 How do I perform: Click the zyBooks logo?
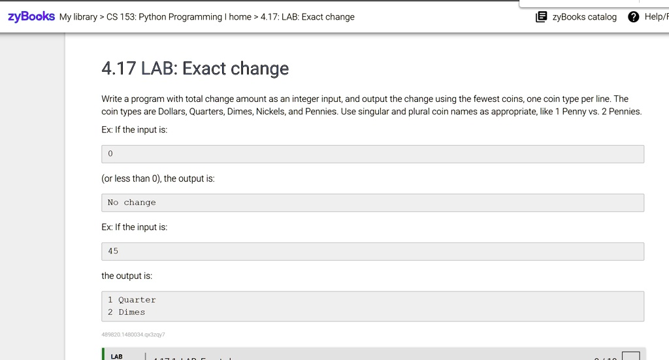click(31, 16)
